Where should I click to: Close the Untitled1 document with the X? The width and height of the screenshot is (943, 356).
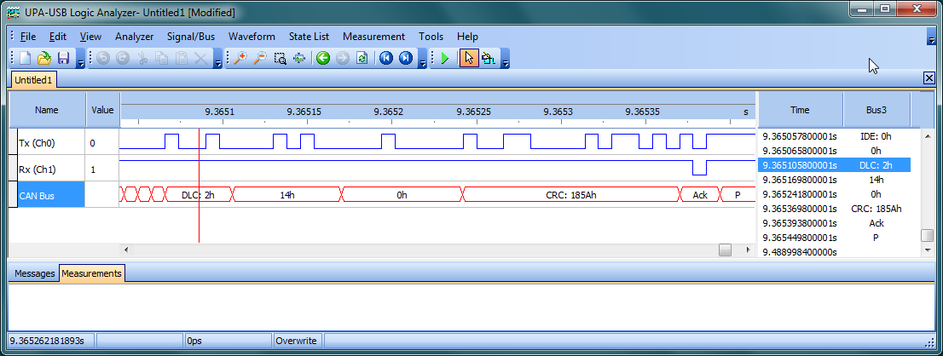[x=929, y=78]
